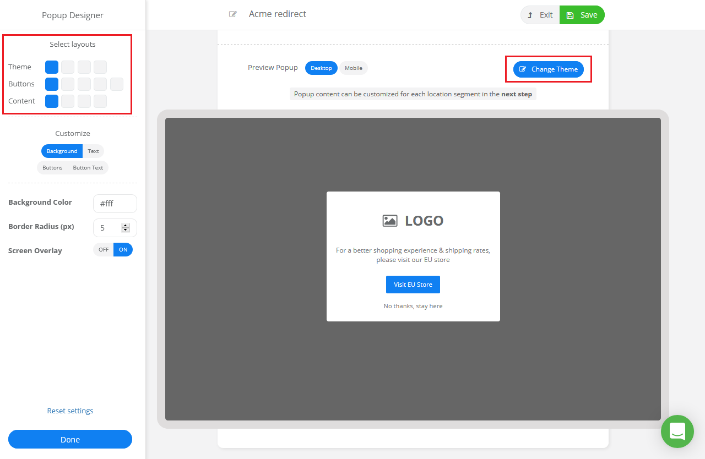Image resolution: width=705 pixels, height=459 pixels.
Task: Open the Intercom chat bubble
Action: (677, 431)
